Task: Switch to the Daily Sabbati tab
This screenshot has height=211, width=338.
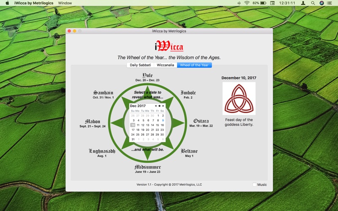Action: click(140, 65)
